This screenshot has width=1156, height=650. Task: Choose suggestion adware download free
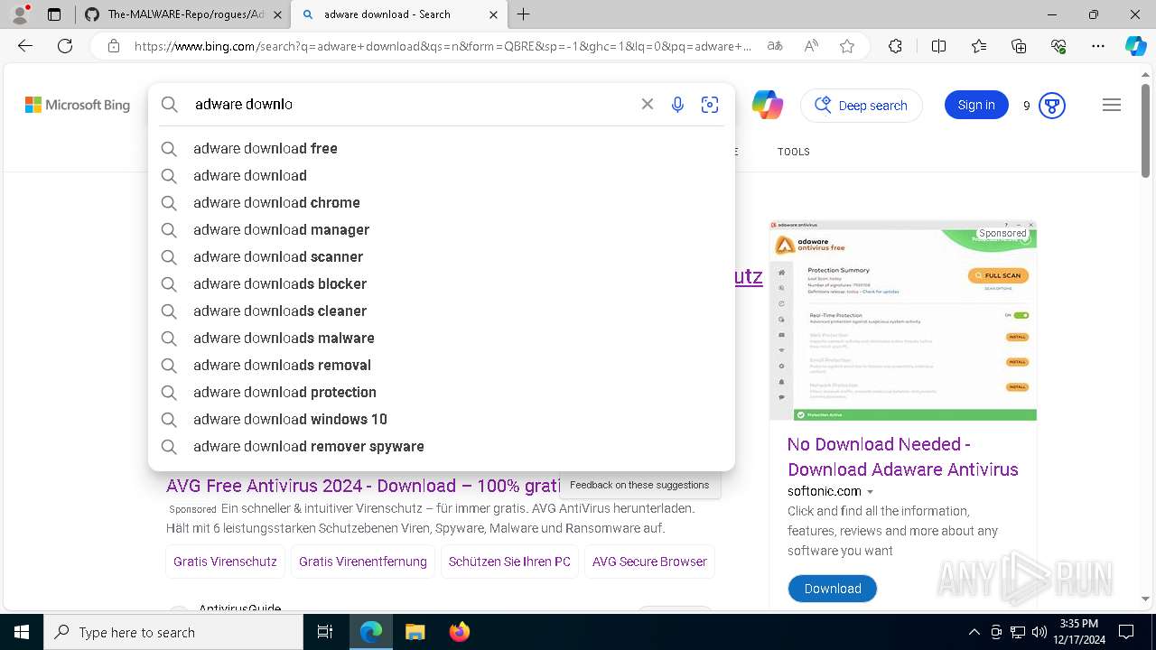point(442,148)
